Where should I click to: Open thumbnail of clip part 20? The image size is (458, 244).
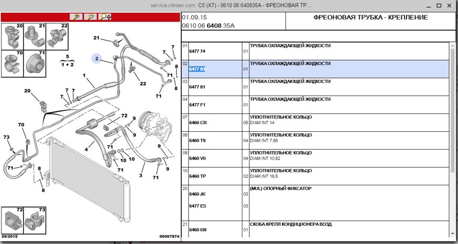tap(12, 36)
